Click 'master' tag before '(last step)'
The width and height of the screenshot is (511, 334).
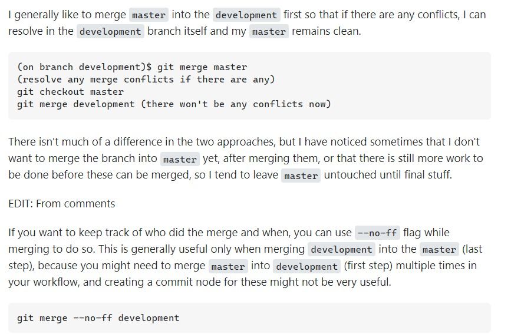click(439, 250)
